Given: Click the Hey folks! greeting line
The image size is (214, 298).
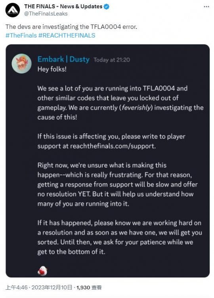Looking at the screenshot, I should (52, 69).
